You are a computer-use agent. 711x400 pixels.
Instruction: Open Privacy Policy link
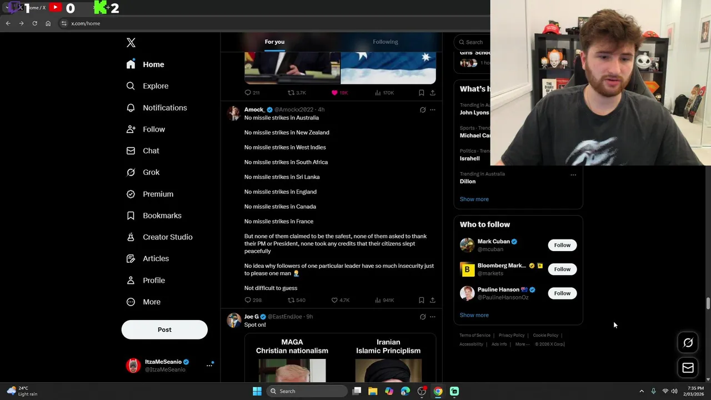click(x=512, y=336)
